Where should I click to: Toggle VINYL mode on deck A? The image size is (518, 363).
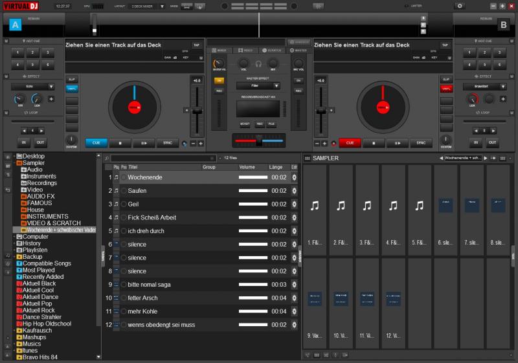coord(72,89)
